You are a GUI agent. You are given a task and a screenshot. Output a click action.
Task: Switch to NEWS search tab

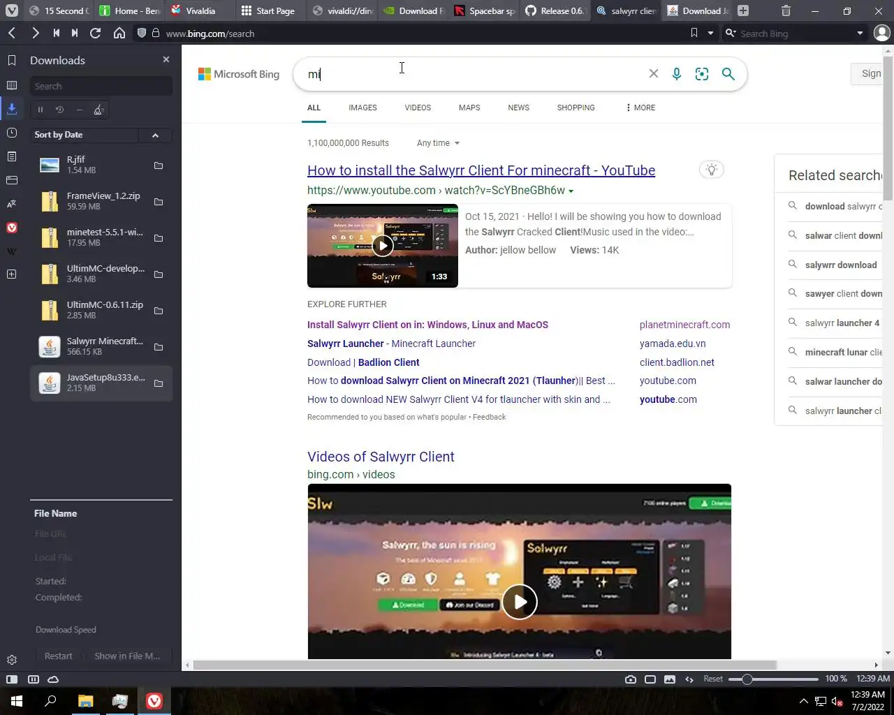[x=518, y=108]
